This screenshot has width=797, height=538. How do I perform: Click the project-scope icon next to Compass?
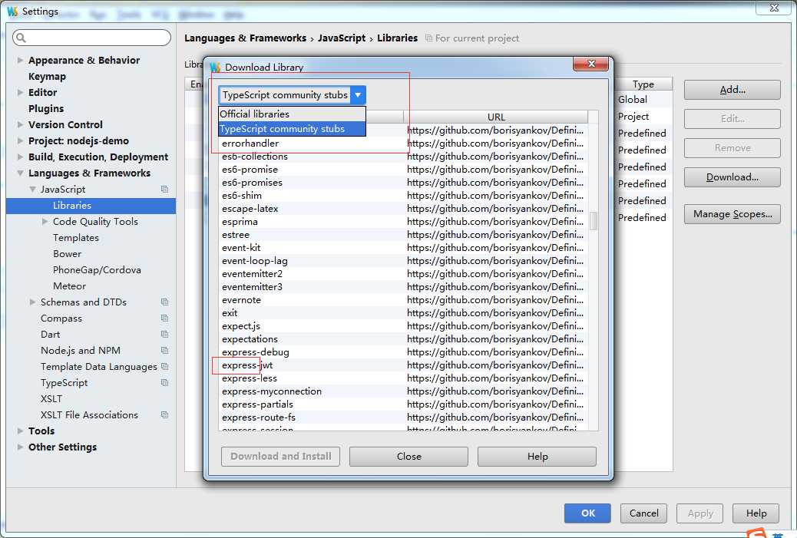click(164, 318)
